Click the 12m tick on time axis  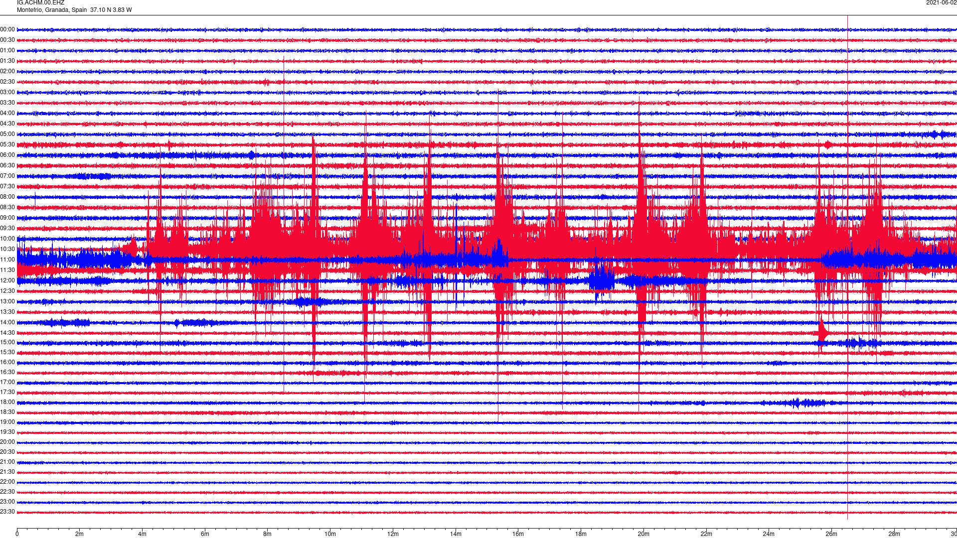tap(393, 534)
